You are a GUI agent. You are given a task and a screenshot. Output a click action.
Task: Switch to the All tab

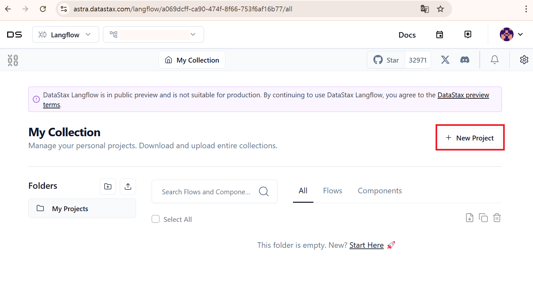(x=303, y=191)
